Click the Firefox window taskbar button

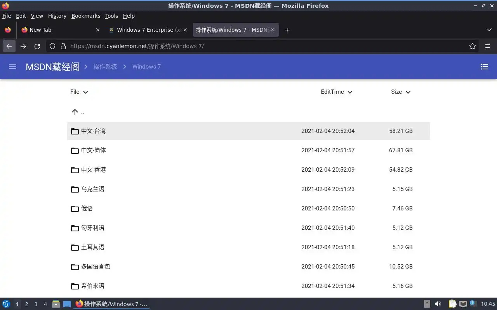(111, 304)
